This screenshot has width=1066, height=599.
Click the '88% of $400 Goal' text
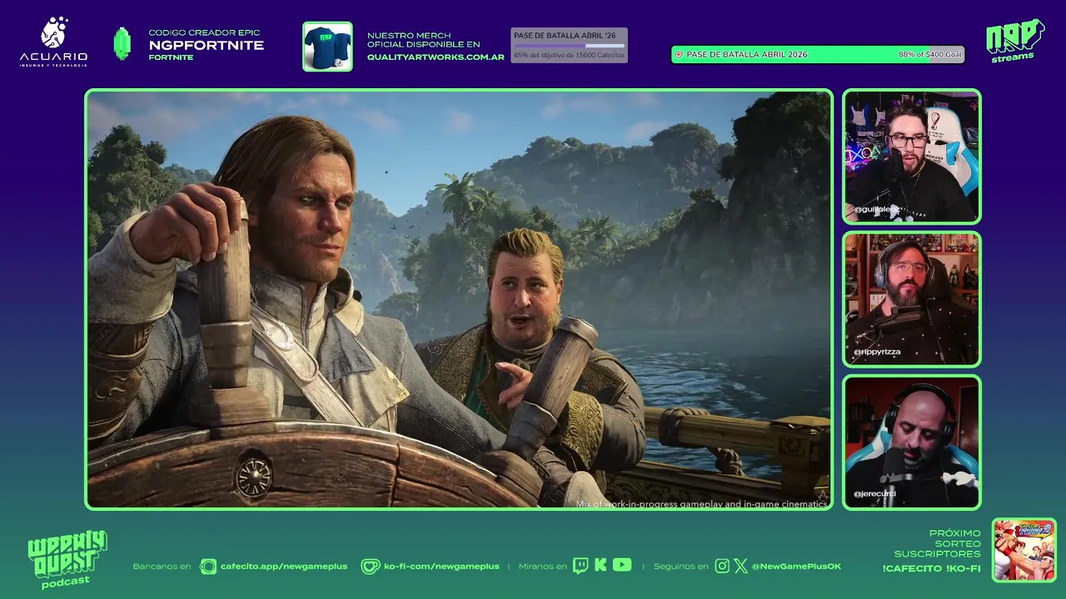click(930, 54)
